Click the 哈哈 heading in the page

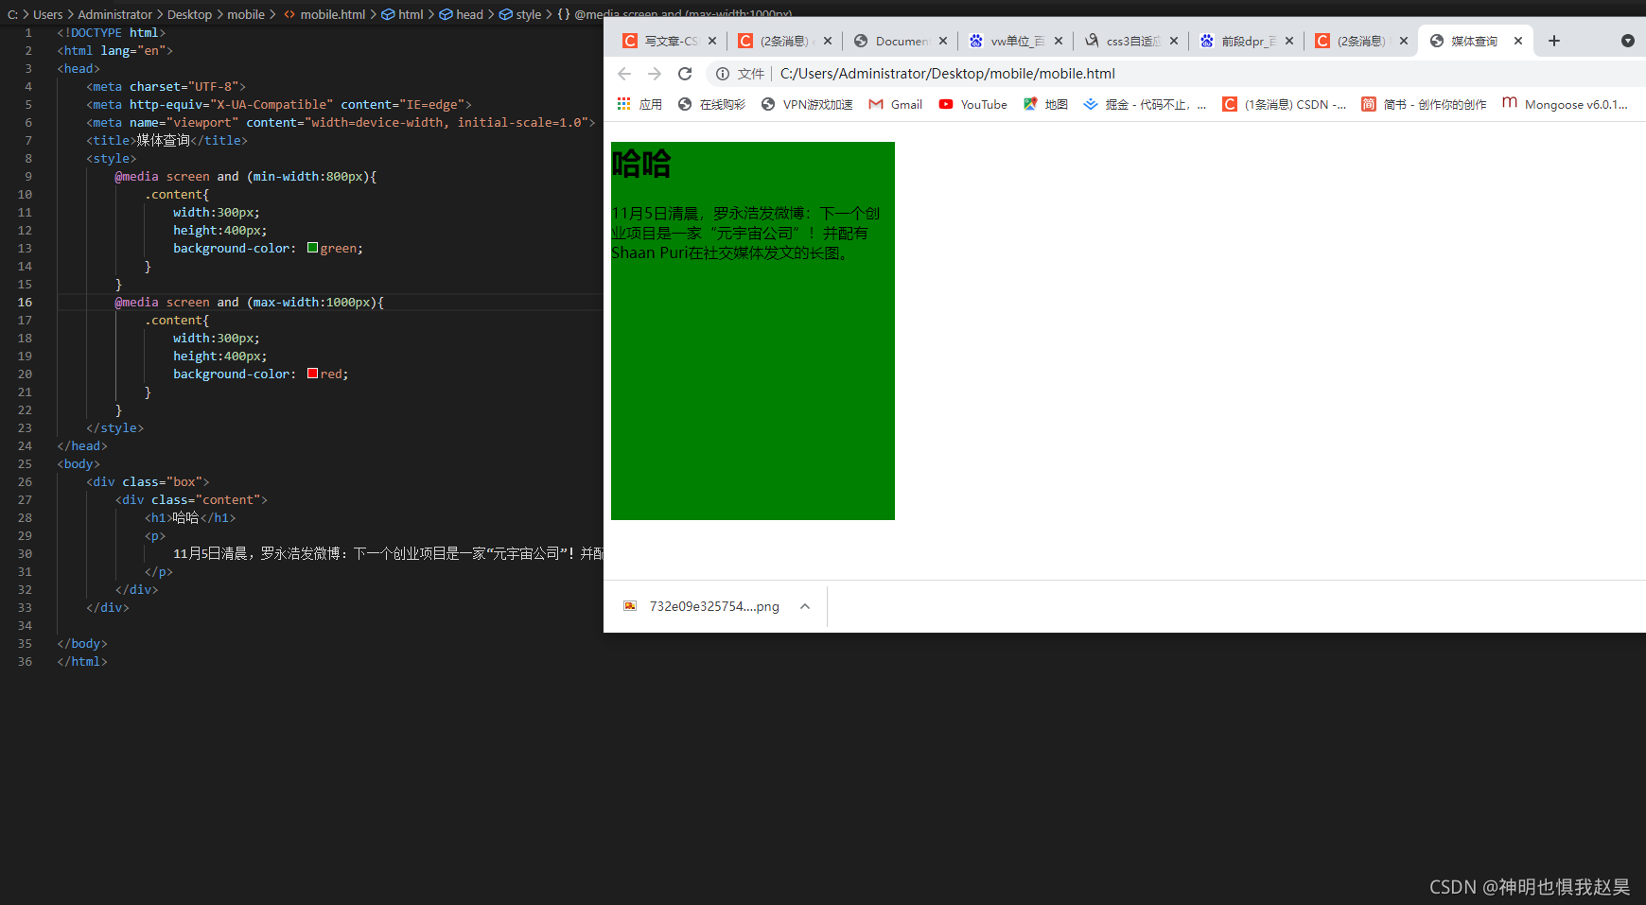[x=640, y=164]
